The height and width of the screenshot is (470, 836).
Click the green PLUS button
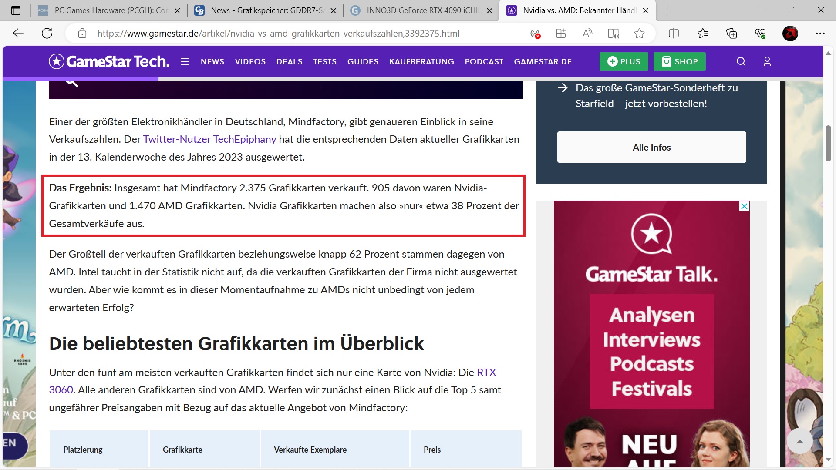(624, 61)
